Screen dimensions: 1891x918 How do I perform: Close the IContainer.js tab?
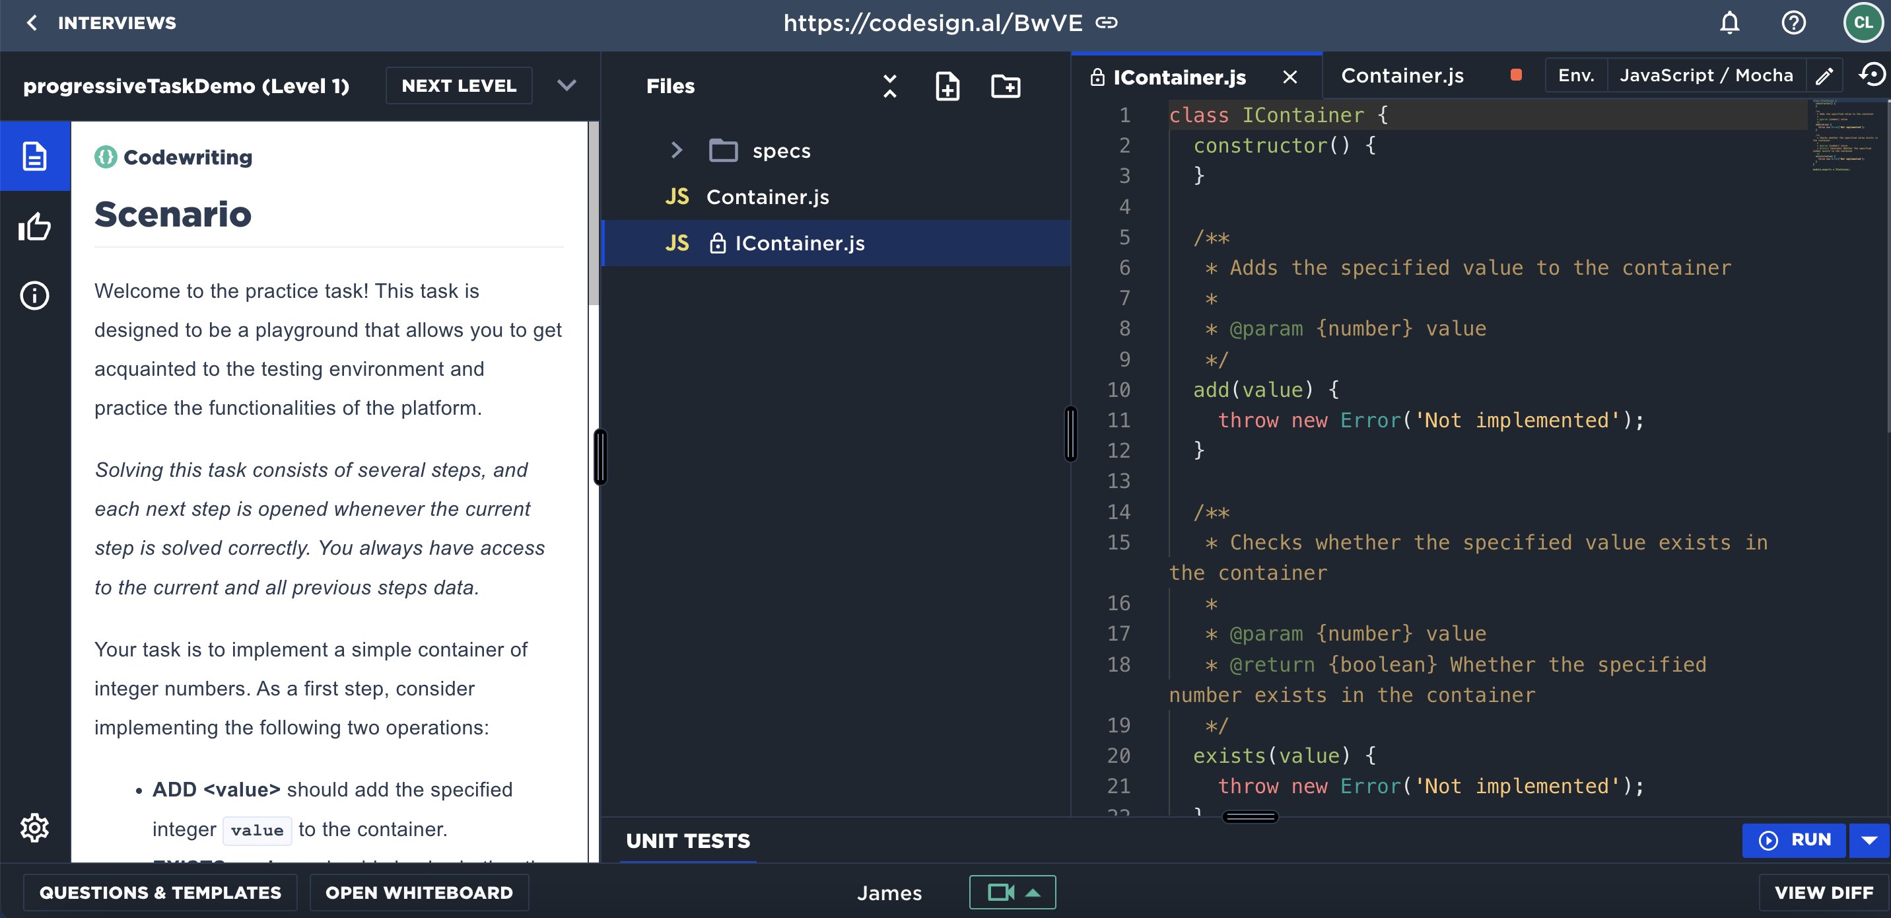click(x=1289, y=77)
